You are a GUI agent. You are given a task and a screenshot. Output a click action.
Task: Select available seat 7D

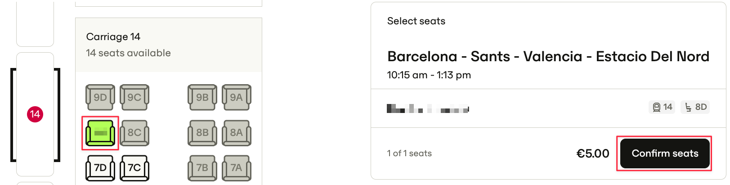(x=100, y=168)
